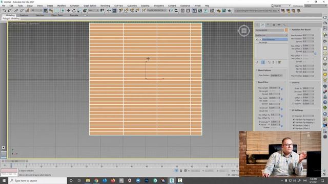The width and height of the screenshot is (328, 184).
Task: Click the Mirror tool icon
Action: click(x=171, y=10)
